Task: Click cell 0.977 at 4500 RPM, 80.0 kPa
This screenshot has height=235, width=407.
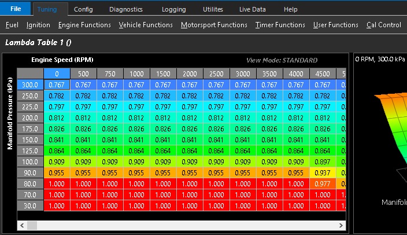Action: pyautogui.click(x=323, y=184)
